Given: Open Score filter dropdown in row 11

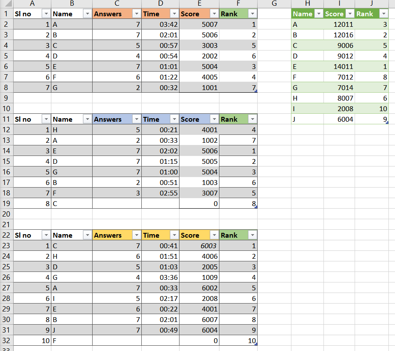Looking at the screenshot, I should pos(214,119).
